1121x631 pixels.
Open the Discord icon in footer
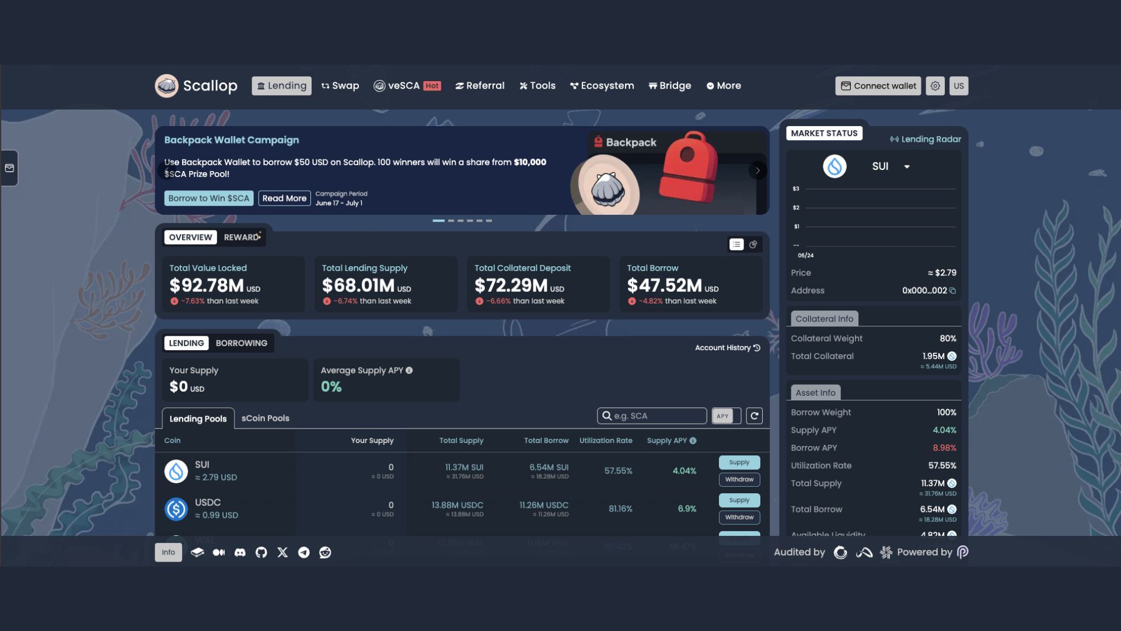240,552
